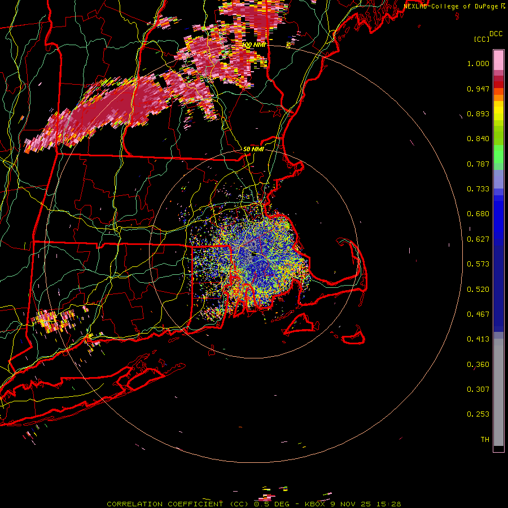508x508 pixels.
Task: Click the 50 NMI range ring label
Action: point(253,149)
